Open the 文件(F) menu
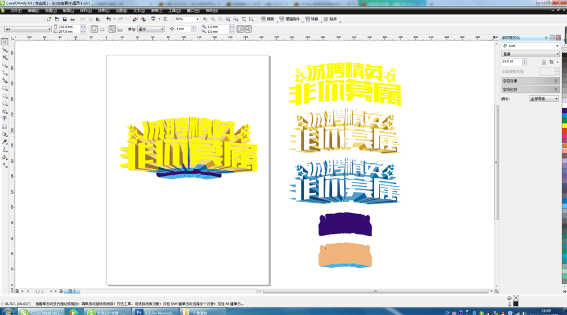The image size is (567, 315). (x=16, y=11)
